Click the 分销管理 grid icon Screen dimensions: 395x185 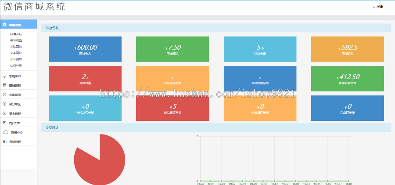4,141
